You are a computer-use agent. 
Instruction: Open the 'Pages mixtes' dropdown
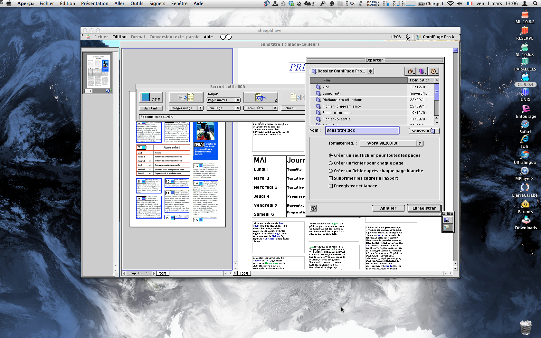click(x=223, y=100)
